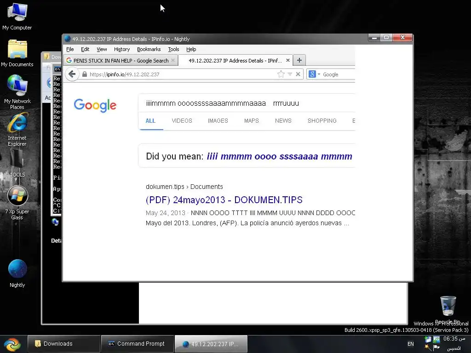The width and height of the screenshot is (471, 353).
Task: Open the History menu
Action: (x=121, y=49)
